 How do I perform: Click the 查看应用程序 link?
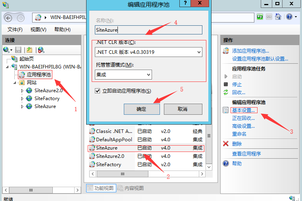[x=246, y=154]
